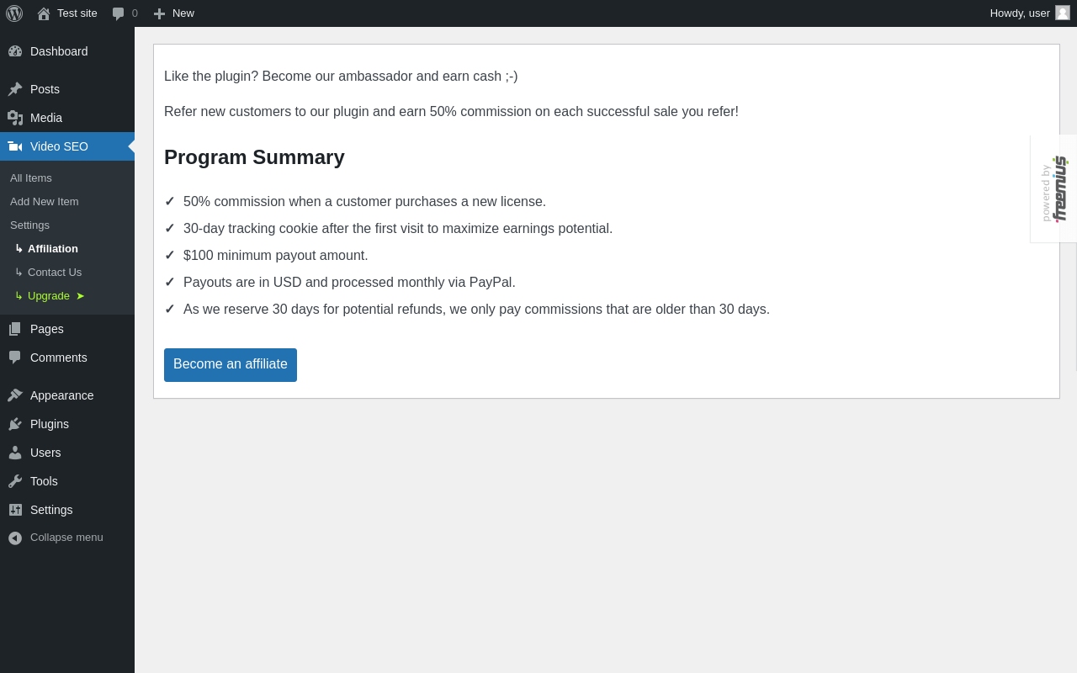
Task: Click the powered by Freemius badge
Action: (x=1053, y=189)
